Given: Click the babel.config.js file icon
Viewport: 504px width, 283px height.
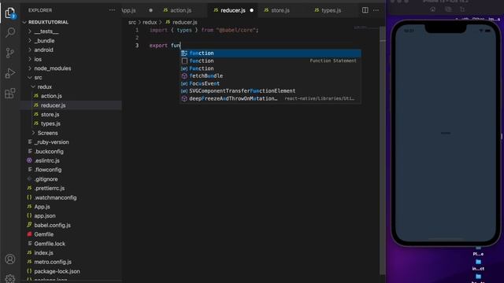Looking at the screenshot, I should point(30,225).
